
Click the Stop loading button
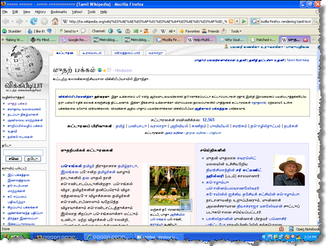(x=44, y=21)
